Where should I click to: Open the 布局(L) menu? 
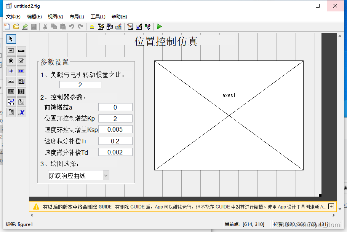(77, 17)
